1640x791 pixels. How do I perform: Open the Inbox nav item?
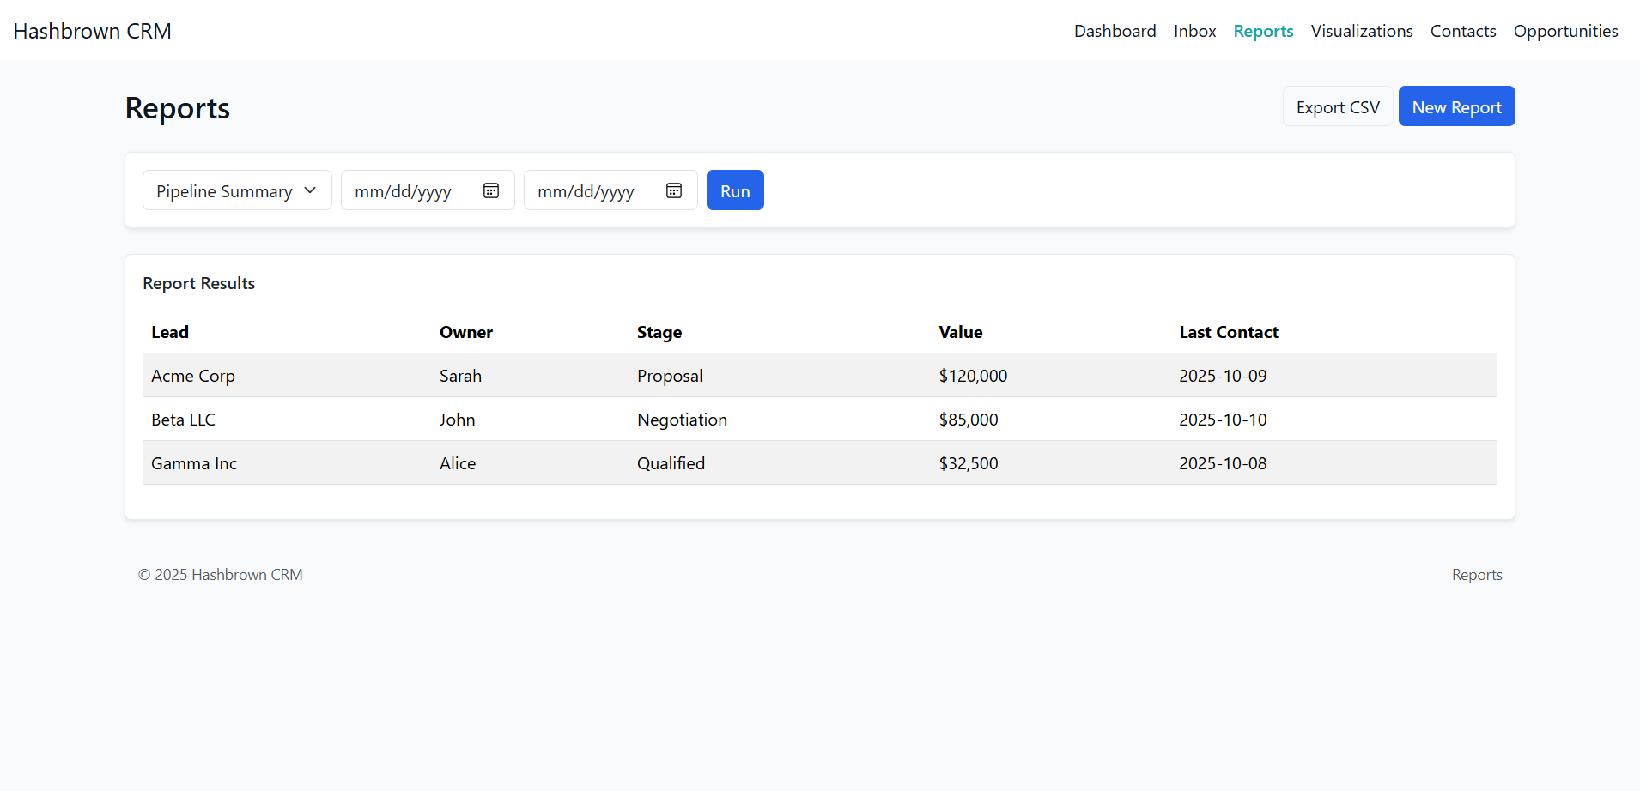pos(1194,31)
